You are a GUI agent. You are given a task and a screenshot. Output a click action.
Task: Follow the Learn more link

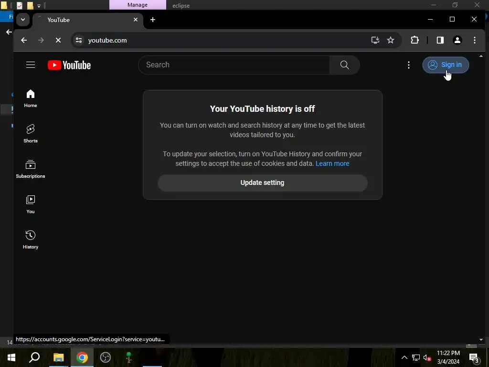click(x=332, y=163)
